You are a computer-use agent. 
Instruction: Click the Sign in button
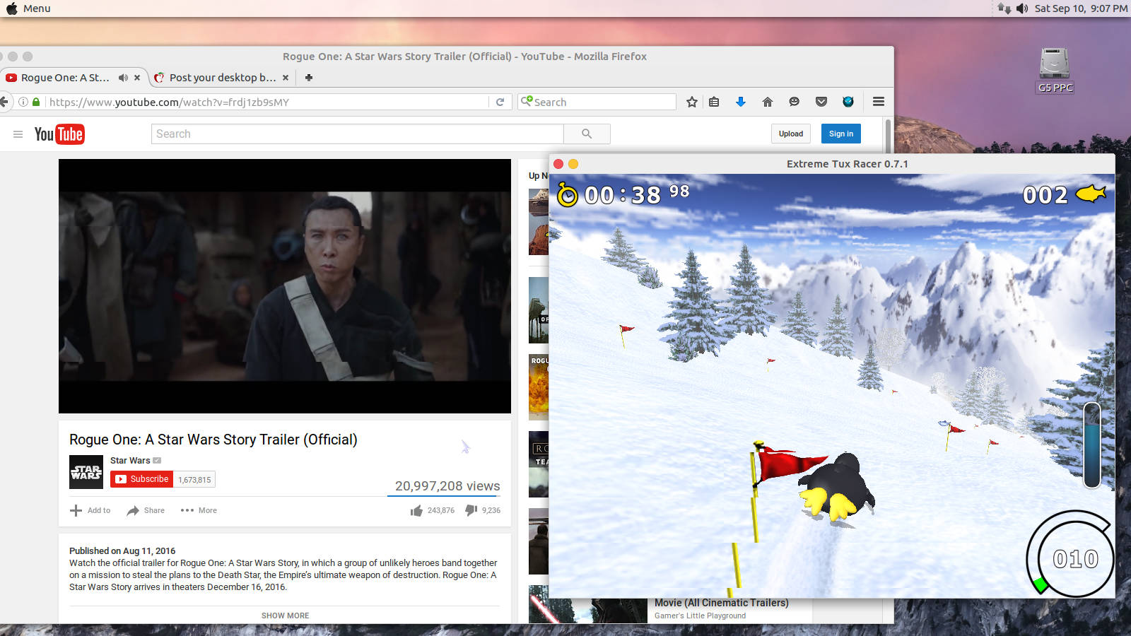tap(841, 134)
